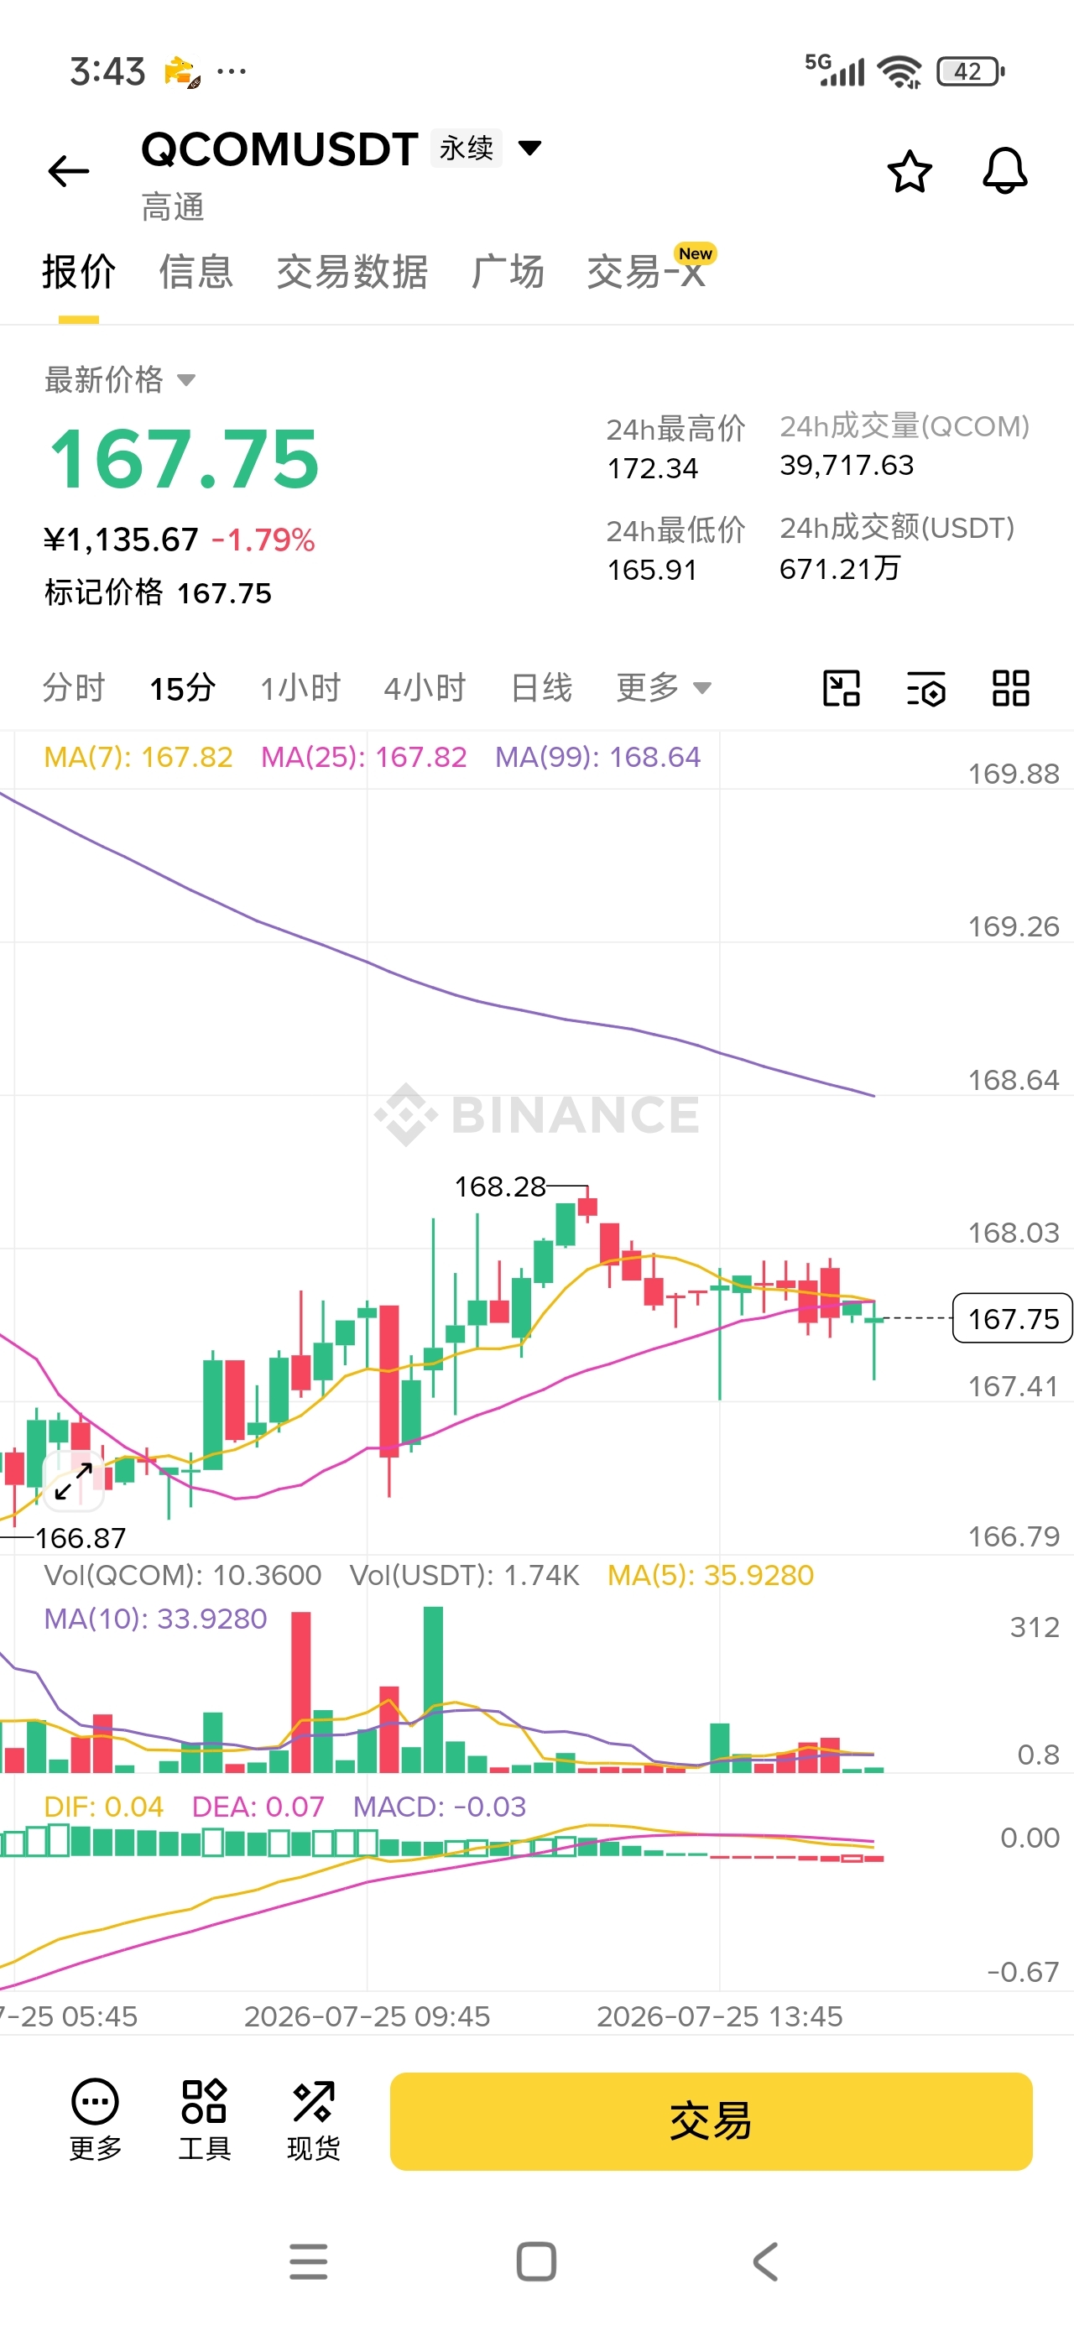1074x2326 pixels.
Task: Switch to the 广场 tab
Action: [x=508, y=272]
